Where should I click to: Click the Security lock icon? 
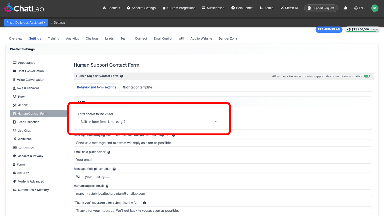pos(14,173)
